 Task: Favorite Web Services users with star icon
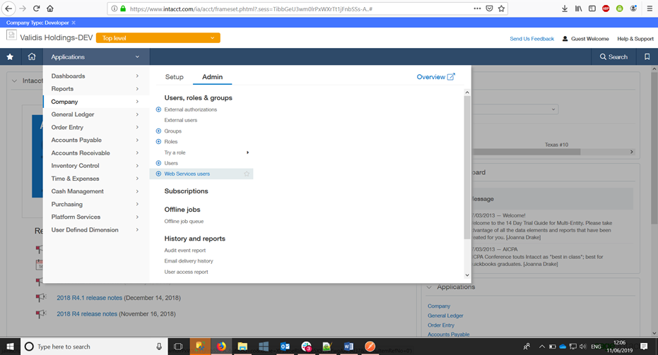pyautogui.click(x=247, y=174)
